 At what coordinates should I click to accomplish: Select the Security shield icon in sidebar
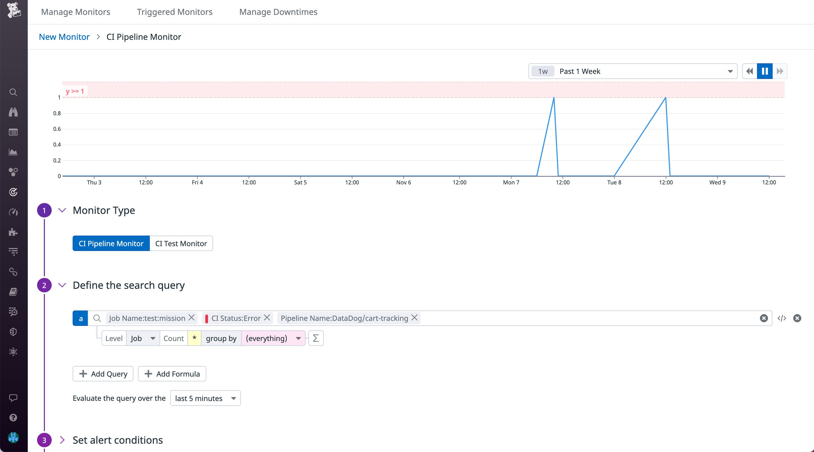pyautogui.click(x=13, y=332)
